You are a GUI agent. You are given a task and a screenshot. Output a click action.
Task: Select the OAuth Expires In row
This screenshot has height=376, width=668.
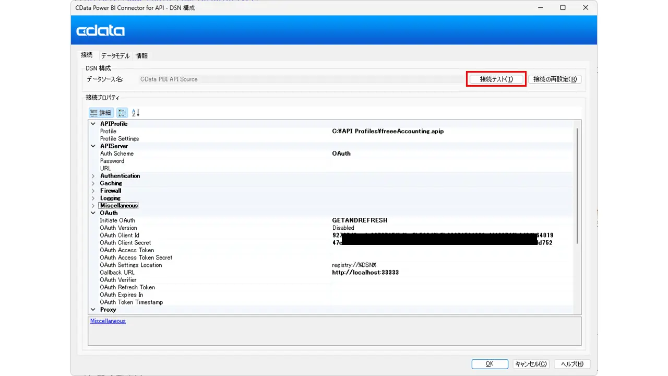331,295
